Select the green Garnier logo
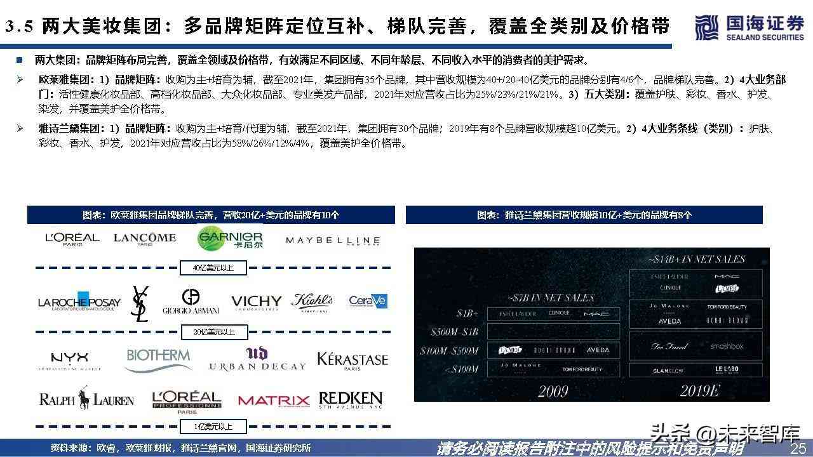This screenshot has height=457, width=813. [230, 239]
